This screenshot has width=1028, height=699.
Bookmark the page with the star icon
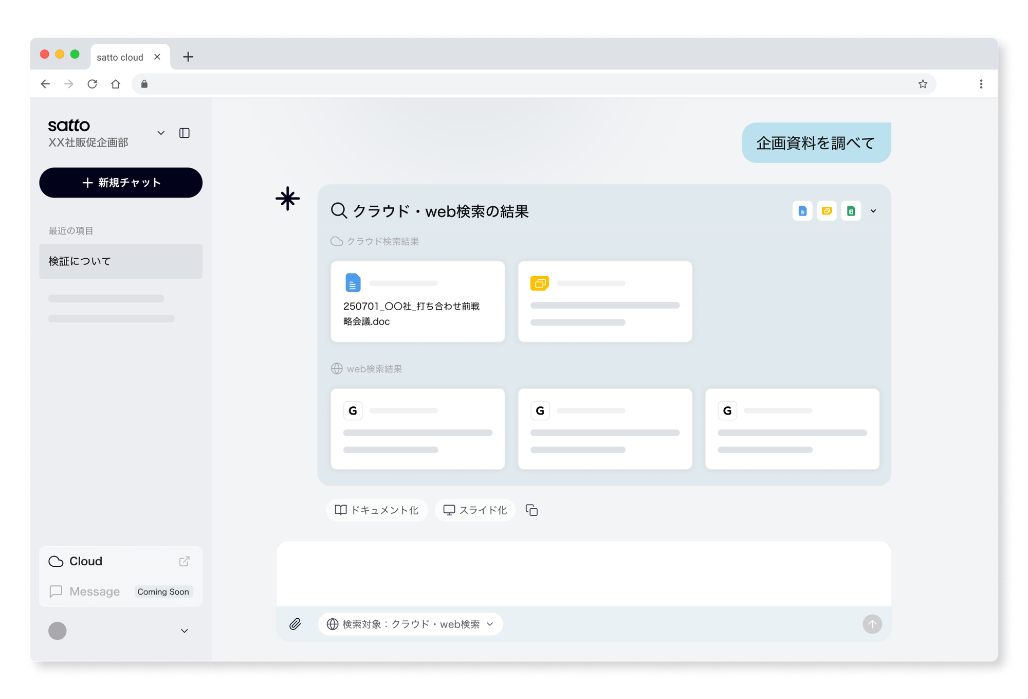point(923,84)
